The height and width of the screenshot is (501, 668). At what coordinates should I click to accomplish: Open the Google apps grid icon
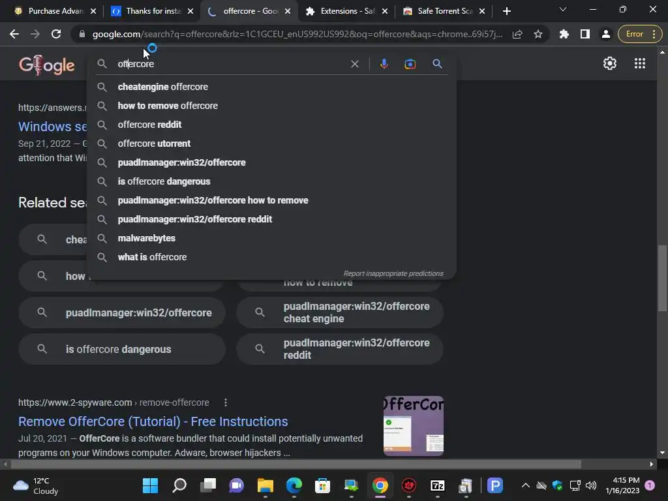click(639, 63)
